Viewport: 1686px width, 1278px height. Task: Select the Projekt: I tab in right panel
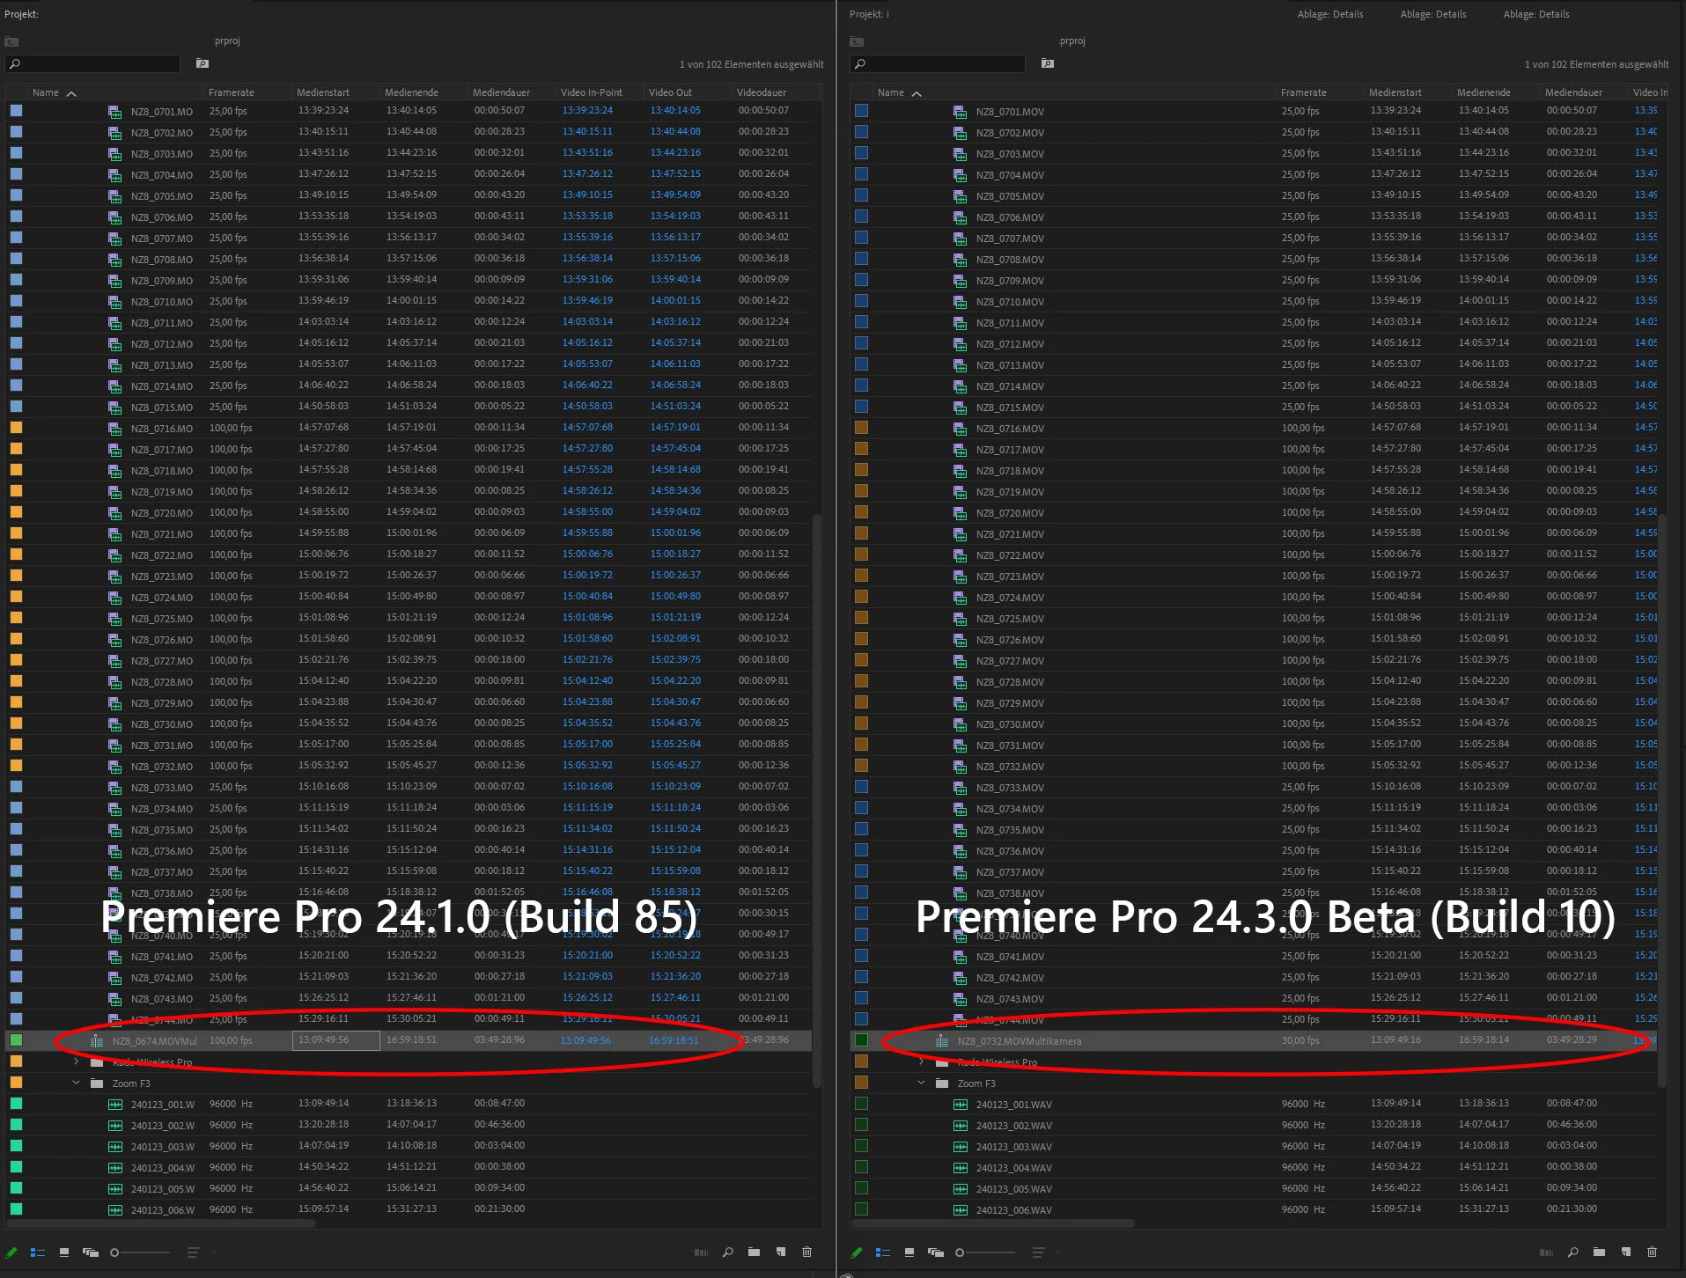pos(869,14)
